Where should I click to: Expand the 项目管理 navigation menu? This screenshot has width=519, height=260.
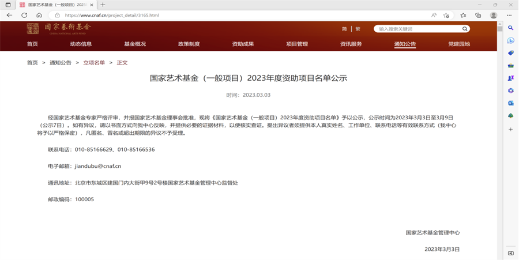coord(297,44)
